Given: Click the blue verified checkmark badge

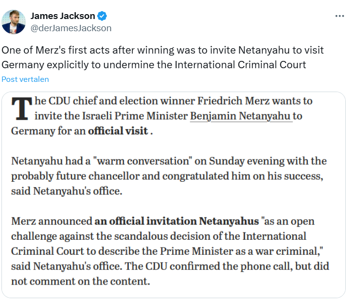Looking at the screenshot, I should click(102, 16).
